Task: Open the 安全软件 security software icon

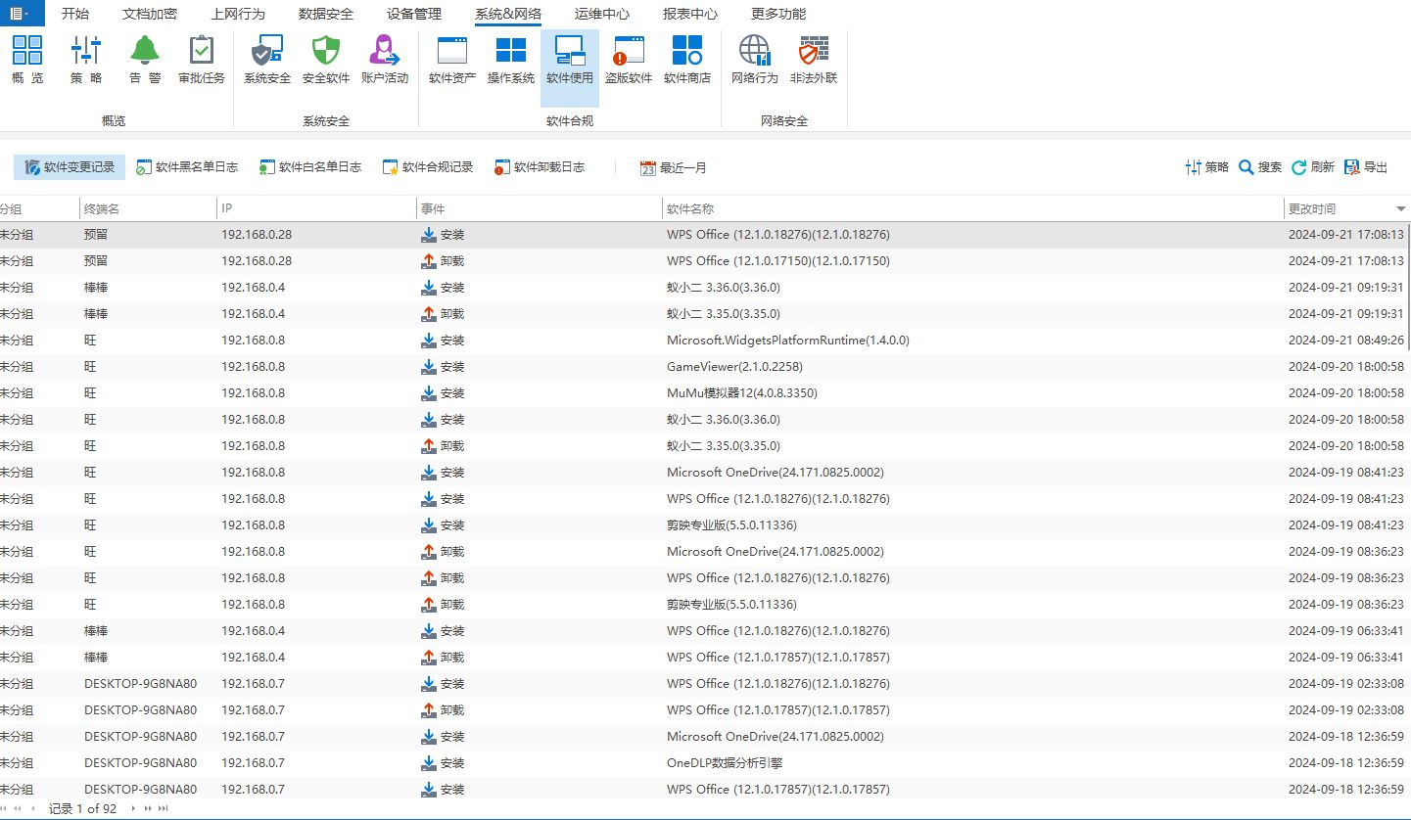Action: pyautogui.click(x=326, y=60)
